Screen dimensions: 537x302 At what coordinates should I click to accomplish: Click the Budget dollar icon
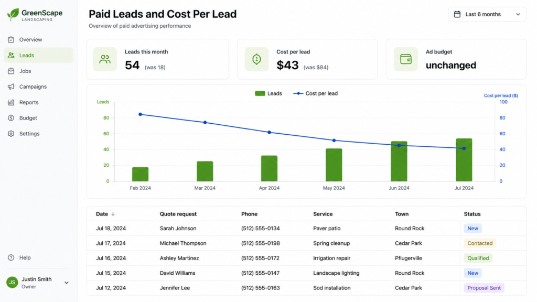(x=11, y=118)
